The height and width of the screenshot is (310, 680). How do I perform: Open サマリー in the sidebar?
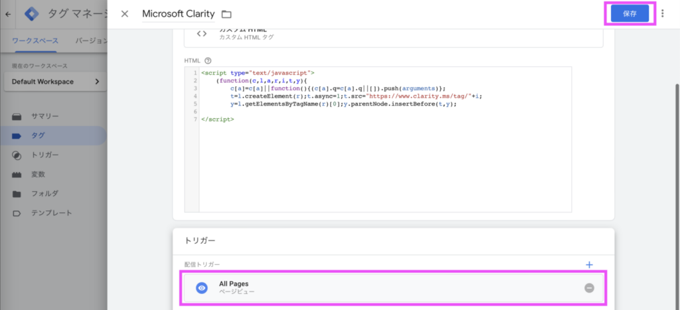(44, 116)
